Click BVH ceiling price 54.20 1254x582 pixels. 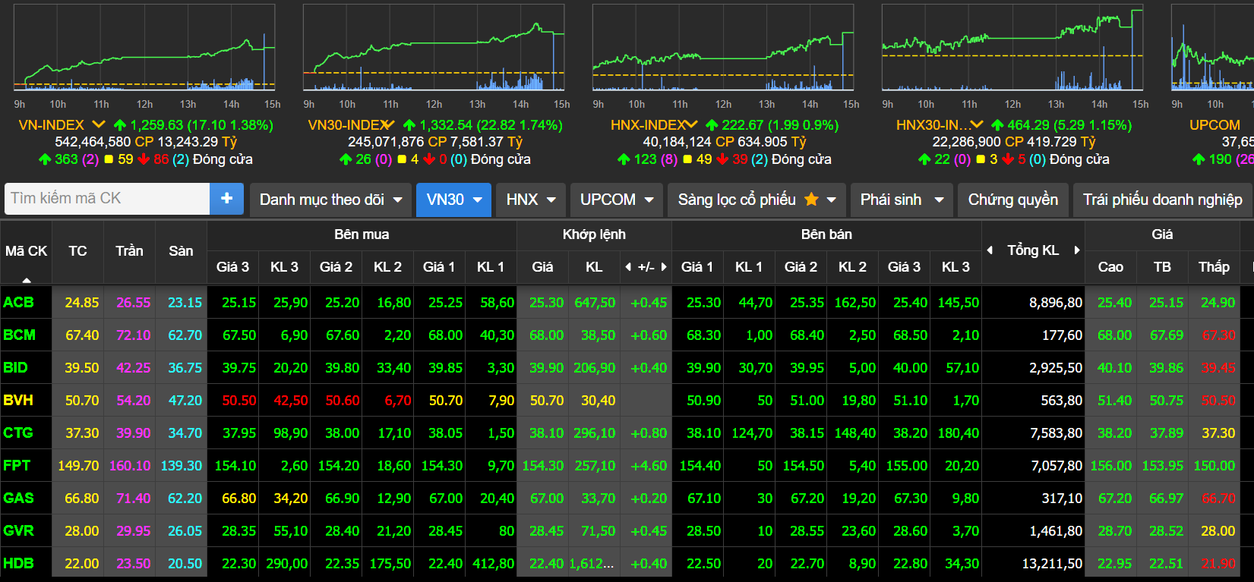coord(134,400)
